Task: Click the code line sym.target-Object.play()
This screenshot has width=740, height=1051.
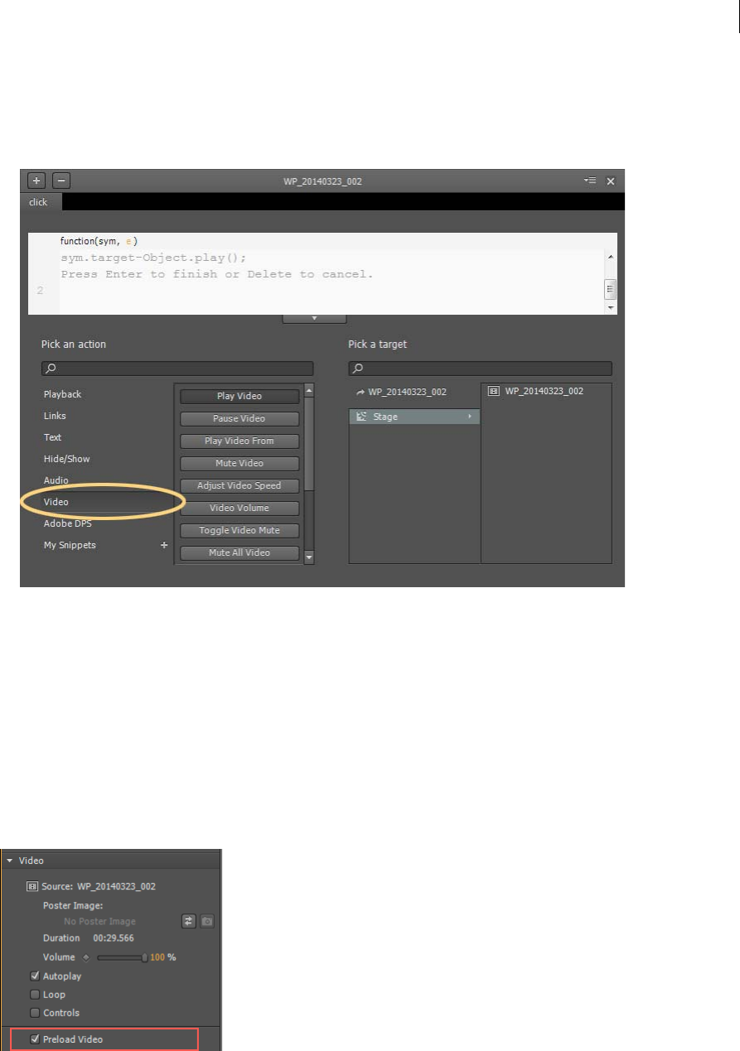Action: coord(153,257)
